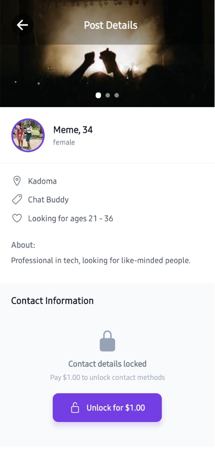This screenshot has height=457, width=215.
Task: Click the location pin icon
Action: point(17,181)
